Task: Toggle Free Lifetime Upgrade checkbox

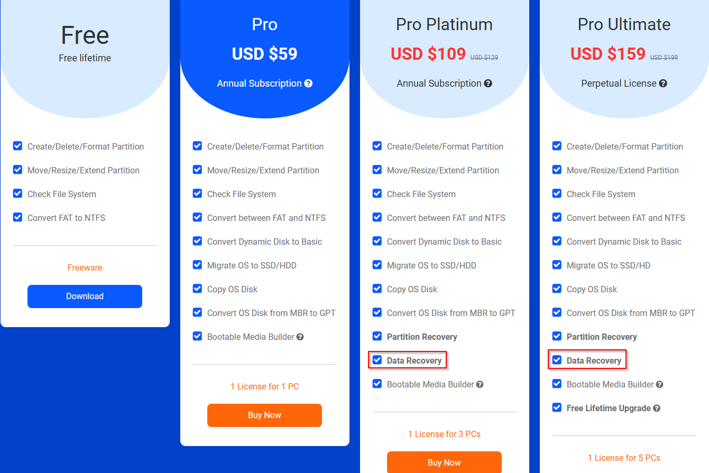Action: point(557,407)
